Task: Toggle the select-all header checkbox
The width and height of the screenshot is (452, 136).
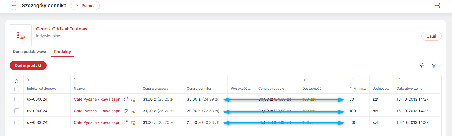Action: (x=17, y=89)
